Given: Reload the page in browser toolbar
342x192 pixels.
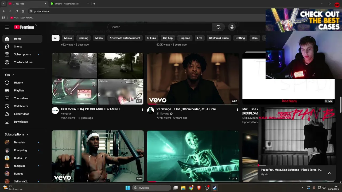Looking at the screenshot, I should coord(17,11).
